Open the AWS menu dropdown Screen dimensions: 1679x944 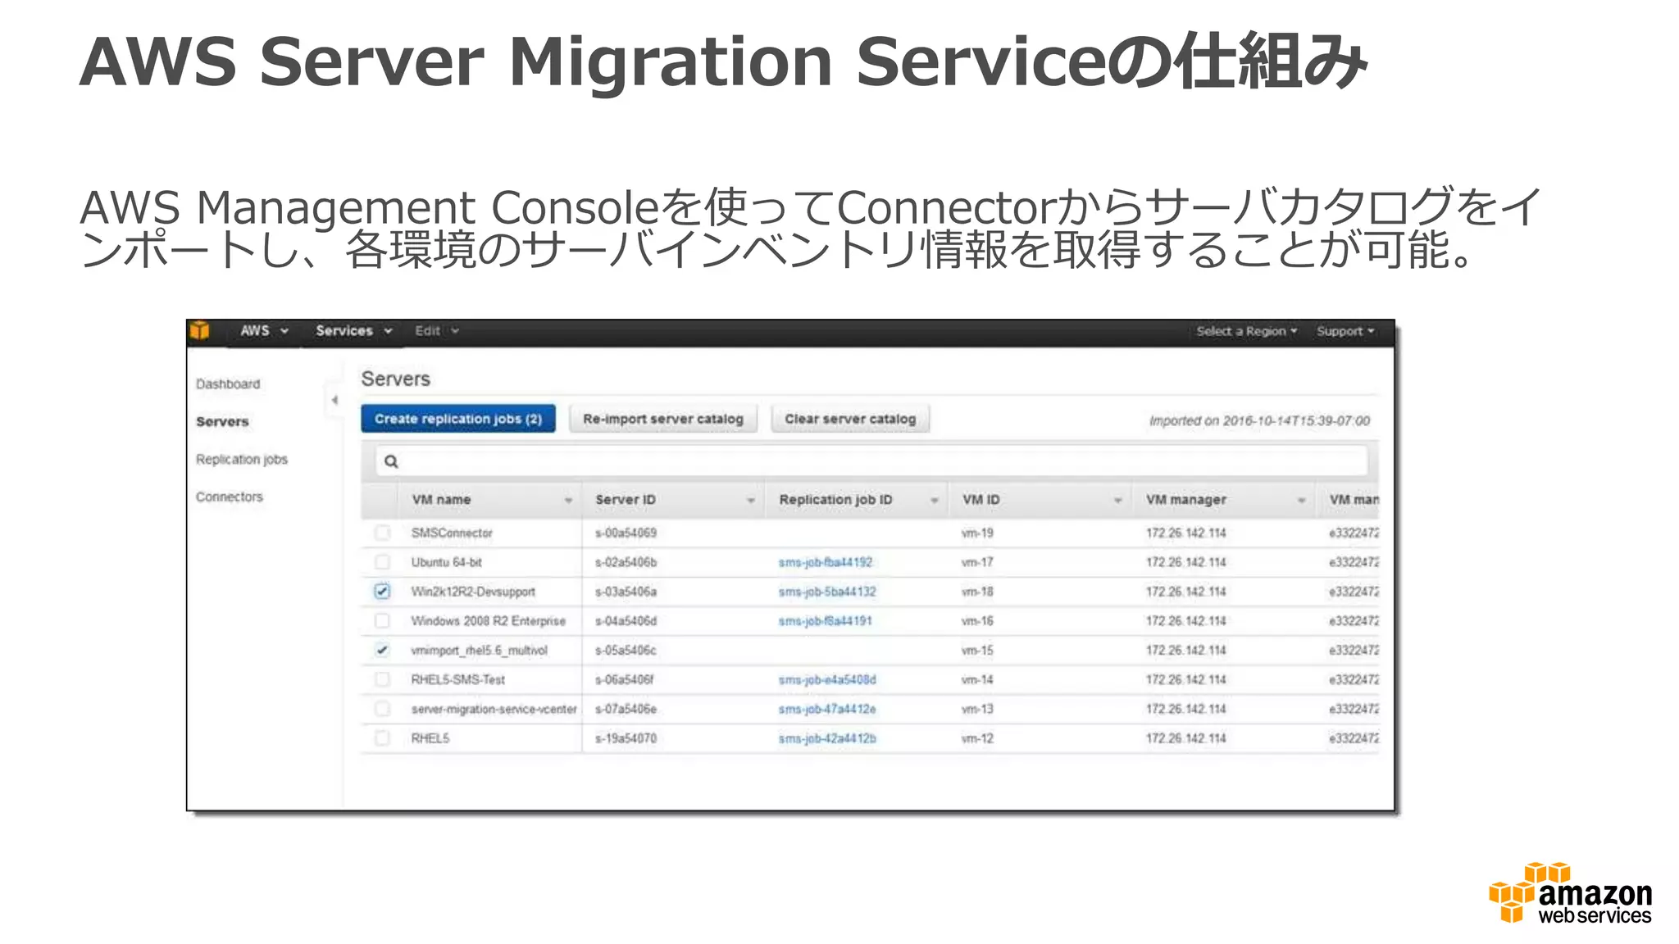[264, 331]
